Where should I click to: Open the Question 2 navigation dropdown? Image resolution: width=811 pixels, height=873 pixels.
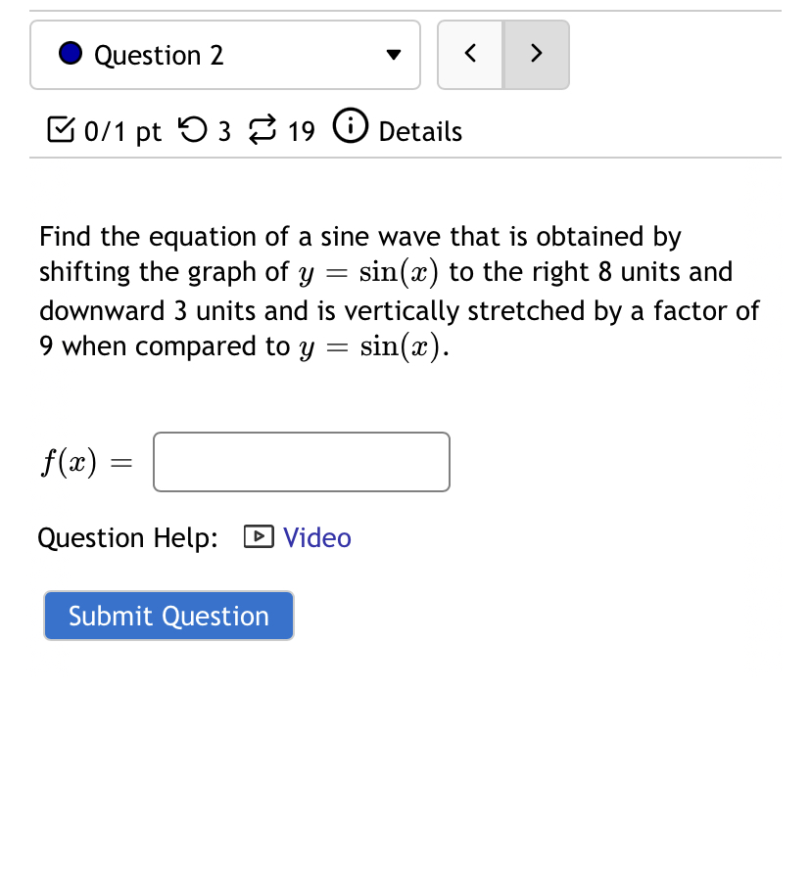pos(224,55)
